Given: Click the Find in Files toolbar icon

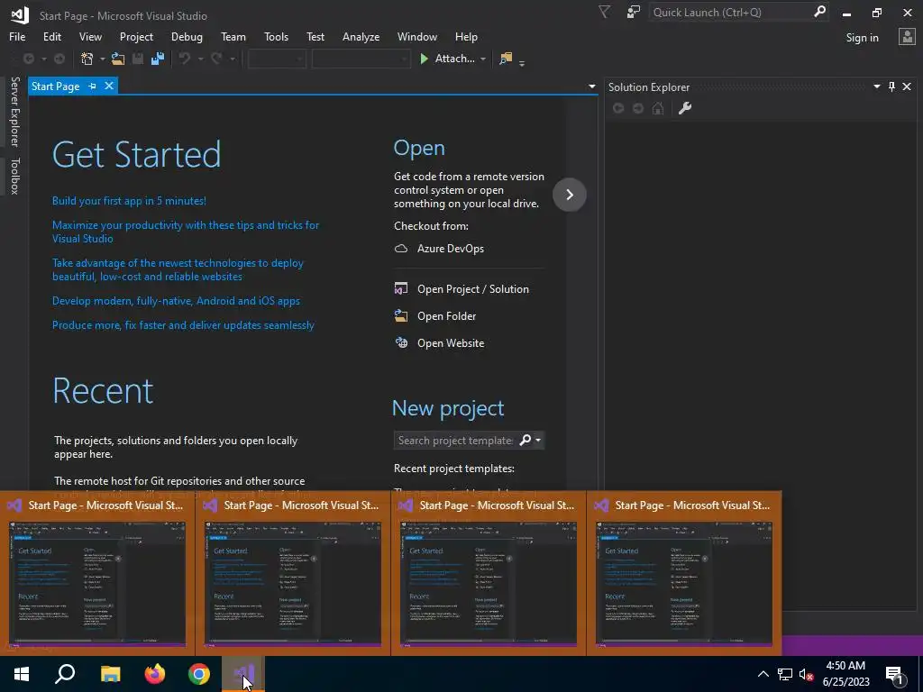Looking at the screenshot, I should point(506,59).
